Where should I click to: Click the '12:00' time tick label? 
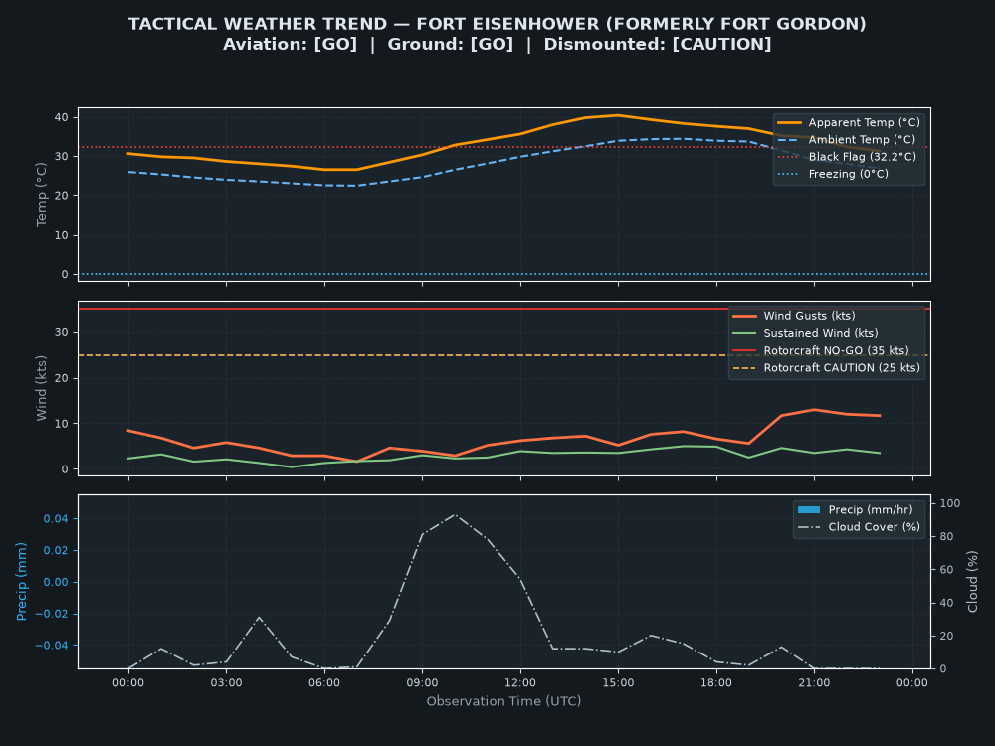[x=520, y=682]
